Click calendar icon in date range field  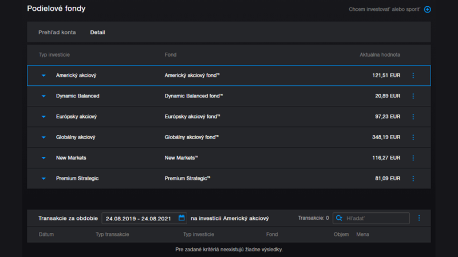coord(181,218)
